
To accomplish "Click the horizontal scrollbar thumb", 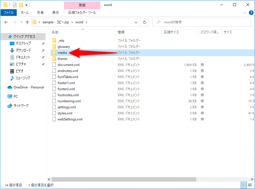I will click(124, 179).
